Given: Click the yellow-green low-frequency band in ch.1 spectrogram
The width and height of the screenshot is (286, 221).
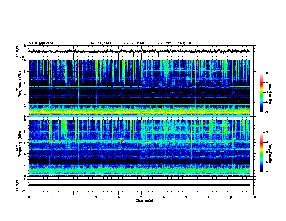Looking at the screenshot, I should pos(139,111).
